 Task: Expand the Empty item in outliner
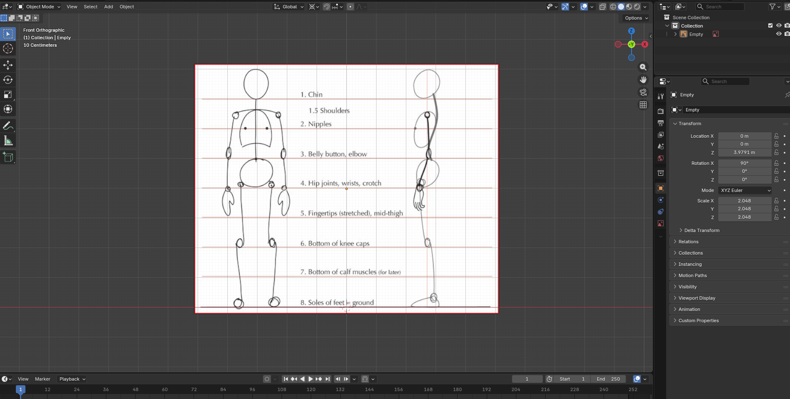tap(675, 34)
